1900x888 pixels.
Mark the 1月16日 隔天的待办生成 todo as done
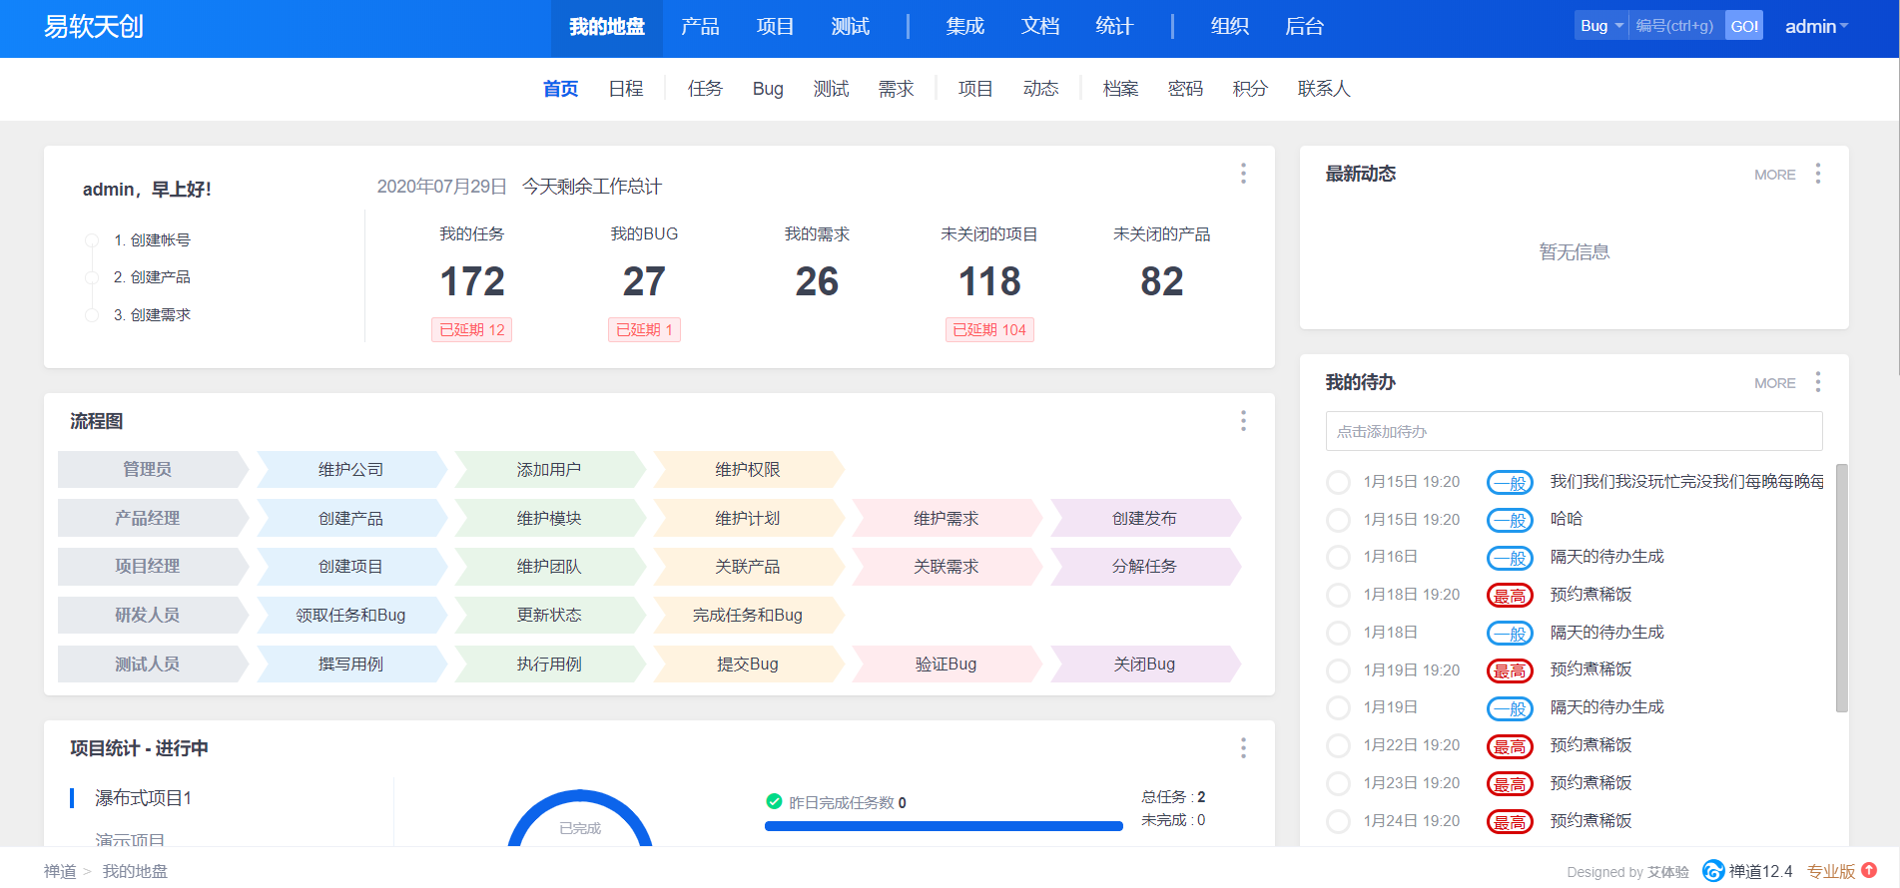pyautogui.click(x=1338, y=558)
